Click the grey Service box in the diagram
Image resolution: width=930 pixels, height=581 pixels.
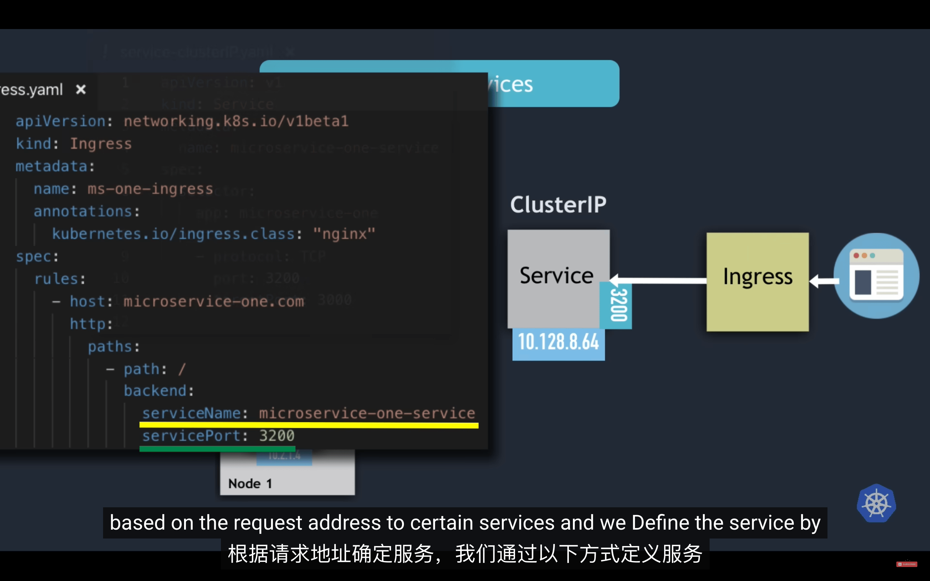[x=558, y=279]
